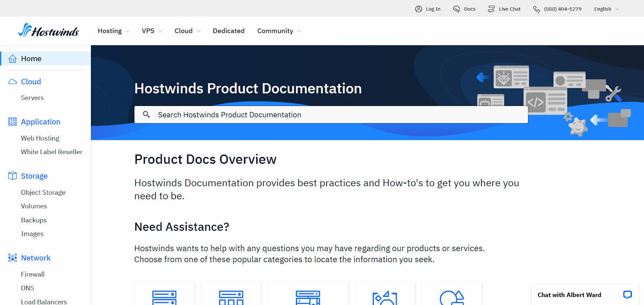
Task: Click the Home house icon in sidebar
Action: [x=12, y=59]
